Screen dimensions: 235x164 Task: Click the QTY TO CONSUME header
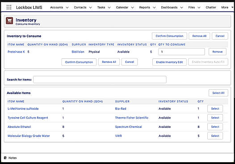coord(172,45)
